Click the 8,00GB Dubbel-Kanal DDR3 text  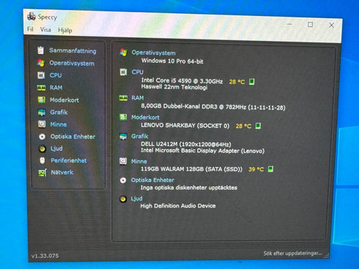click(213, 107)
